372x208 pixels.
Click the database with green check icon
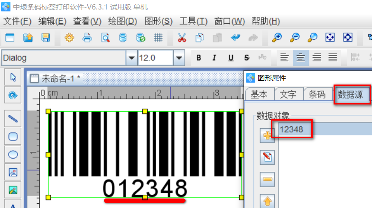coord(140,38)
